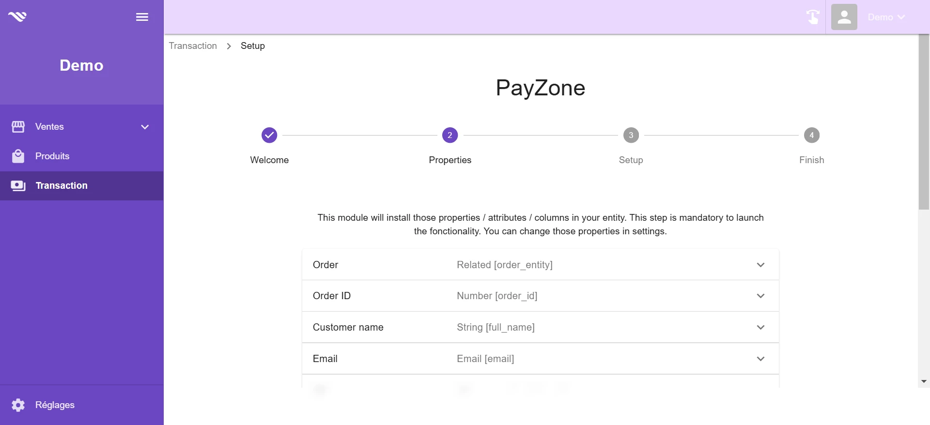Go back to completed Welcome step checkmark
The image size is (930, 425).
coord(269,135)
